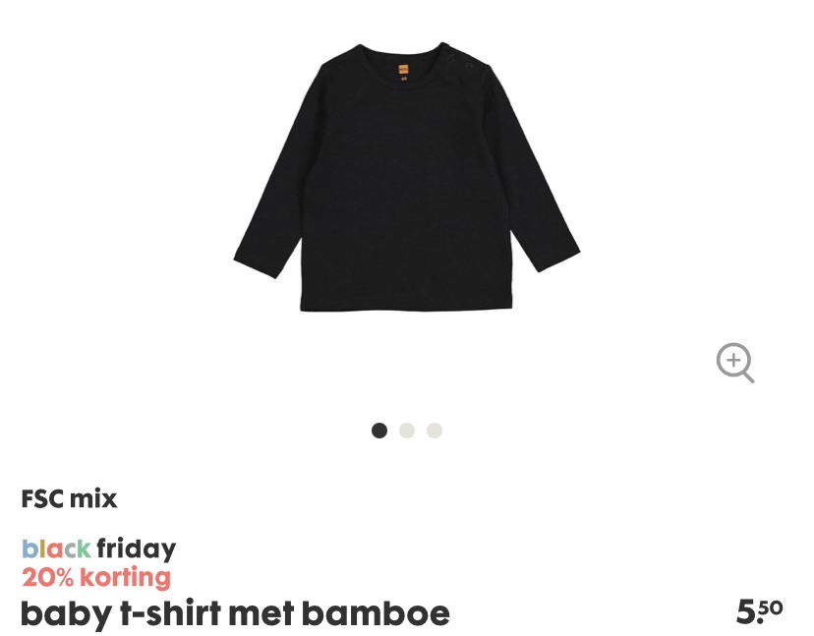The height and width of the screenshot is (636, 814).
Task: Click the shoulder snap buttons on shirt
Action: [461, 60]
